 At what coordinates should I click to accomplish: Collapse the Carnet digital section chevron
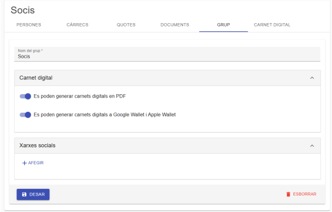point(312,78)
